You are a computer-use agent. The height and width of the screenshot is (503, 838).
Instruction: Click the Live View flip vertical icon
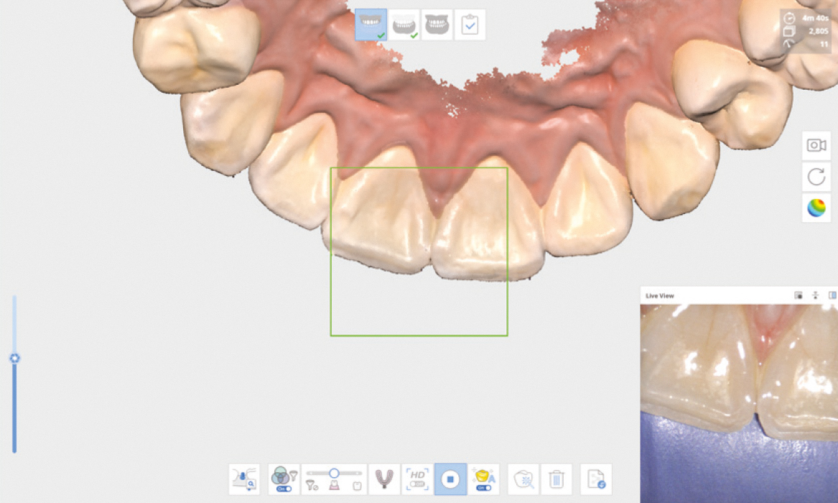(816, 295)
